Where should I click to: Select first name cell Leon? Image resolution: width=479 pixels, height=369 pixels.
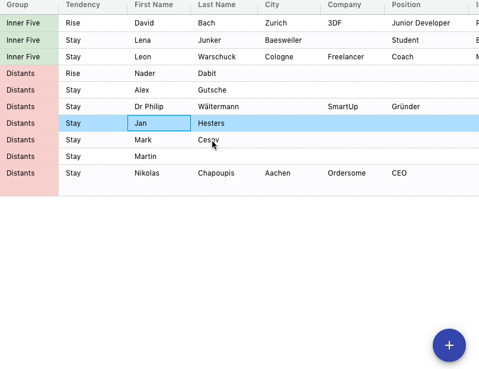click(x=159, y=57)
